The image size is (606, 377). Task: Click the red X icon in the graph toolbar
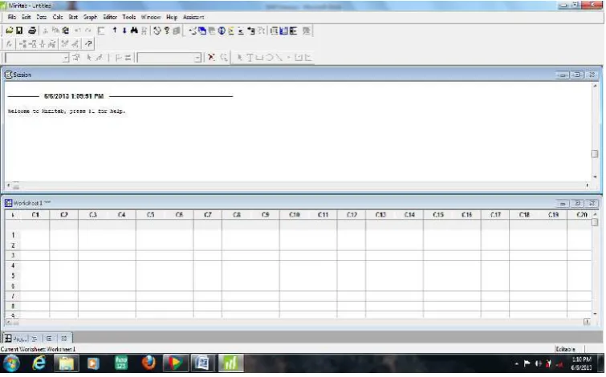211,58
